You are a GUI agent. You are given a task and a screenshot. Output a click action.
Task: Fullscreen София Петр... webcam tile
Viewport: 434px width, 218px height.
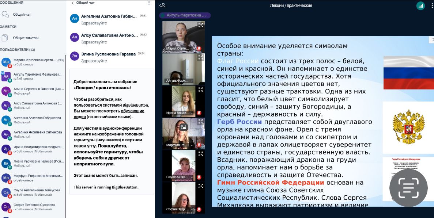(200, 186)
